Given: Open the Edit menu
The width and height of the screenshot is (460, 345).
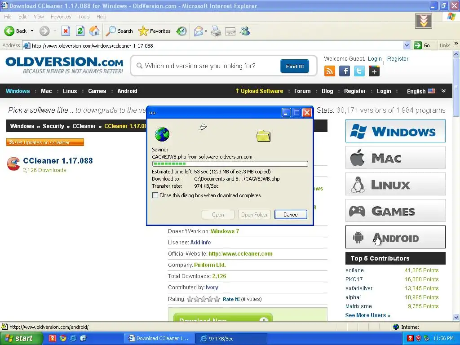Looking at the screenshot, I should click(22, 17).
